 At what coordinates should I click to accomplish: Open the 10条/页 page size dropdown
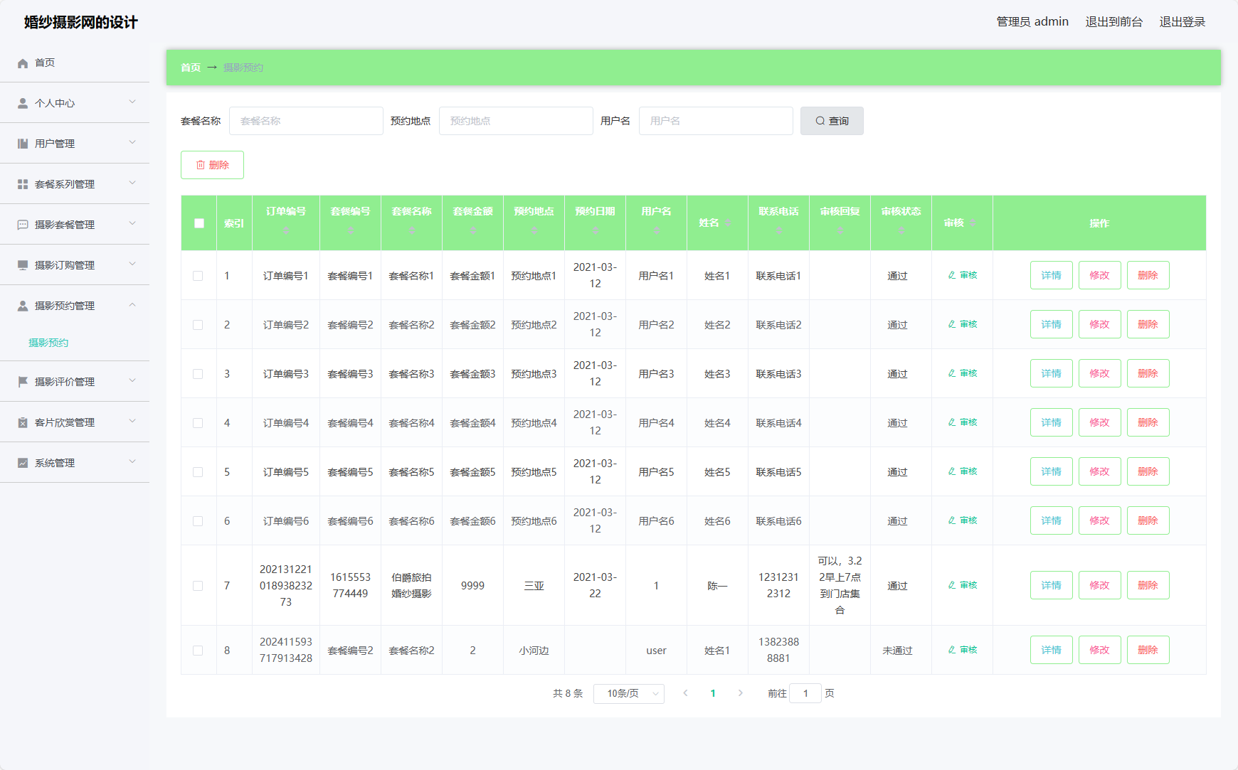631,693
